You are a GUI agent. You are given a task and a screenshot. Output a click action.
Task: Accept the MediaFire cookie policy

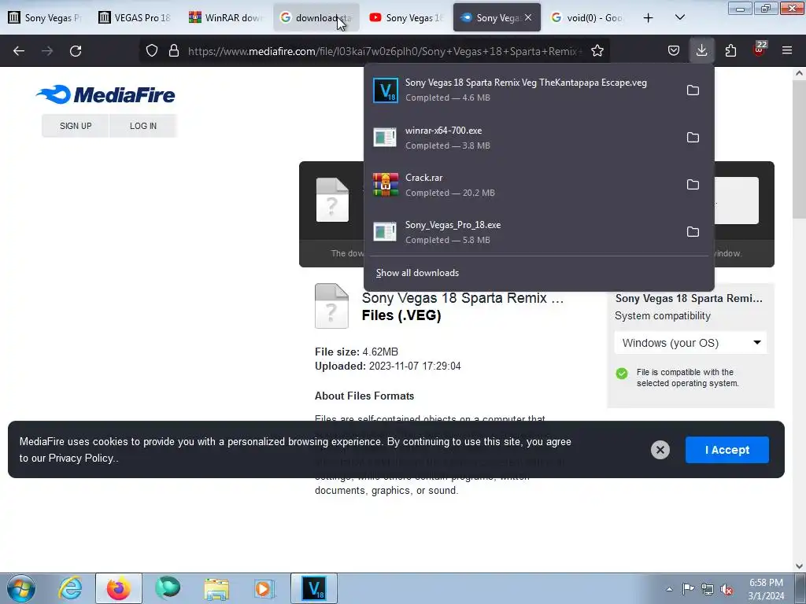pos(727,450)
